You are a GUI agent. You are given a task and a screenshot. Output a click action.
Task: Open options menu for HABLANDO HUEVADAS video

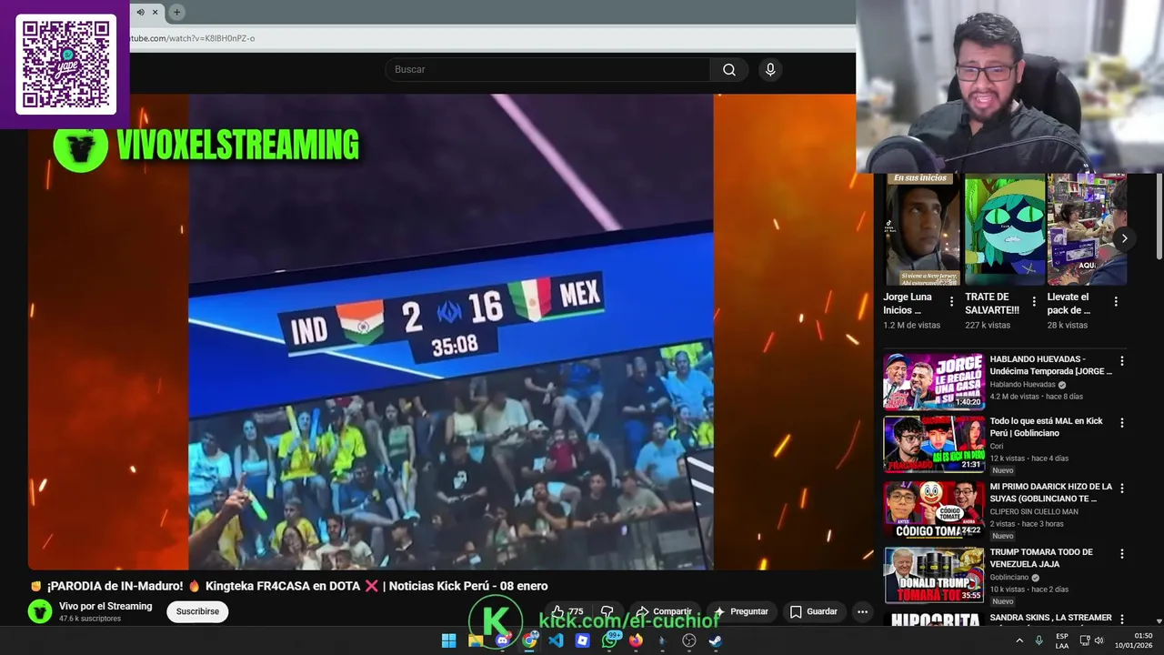tap(1121, 361)
